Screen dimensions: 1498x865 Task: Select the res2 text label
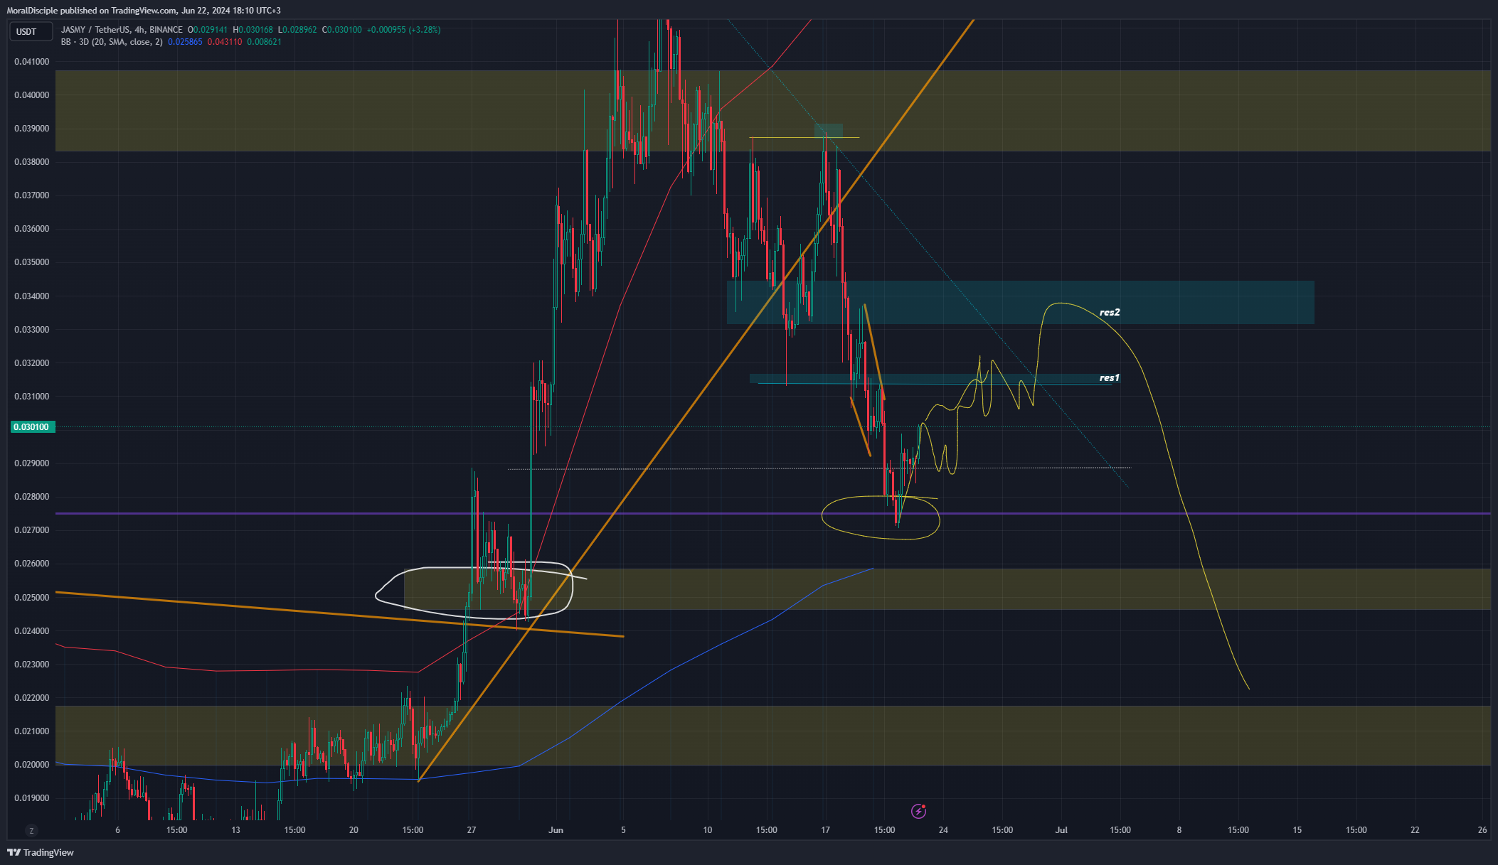1110,312
